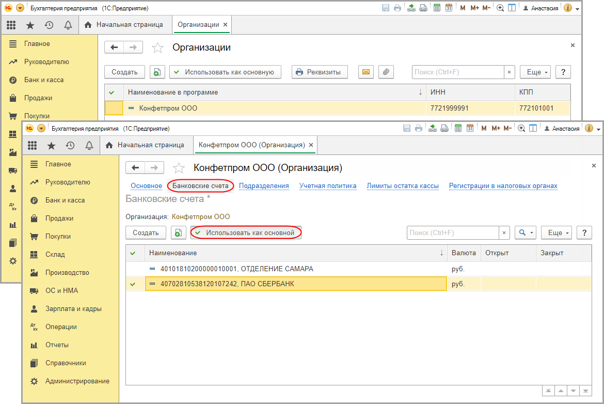Click the paperclip attachments icon
This screenshot has height=404, width=604.
click(x=386, y=72)
